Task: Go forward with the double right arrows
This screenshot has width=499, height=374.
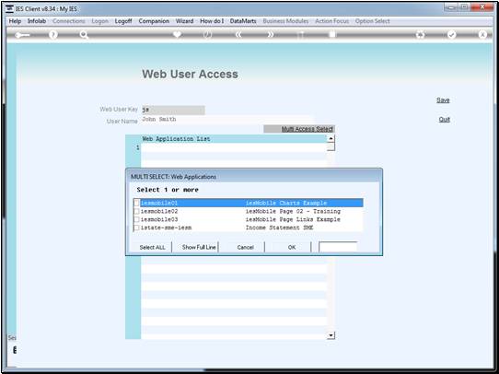Action: point(270,34)
